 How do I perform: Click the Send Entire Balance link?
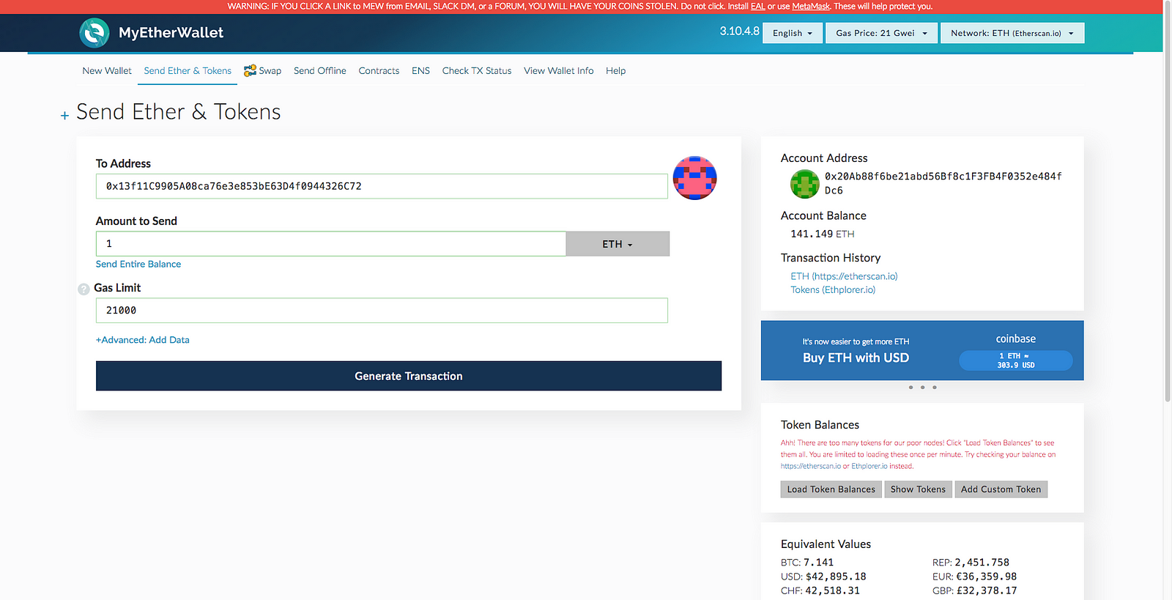[138, 264]
